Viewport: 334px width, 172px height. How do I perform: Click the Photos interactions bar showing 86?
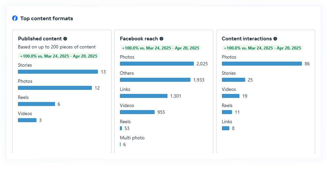tap(262, 64)
